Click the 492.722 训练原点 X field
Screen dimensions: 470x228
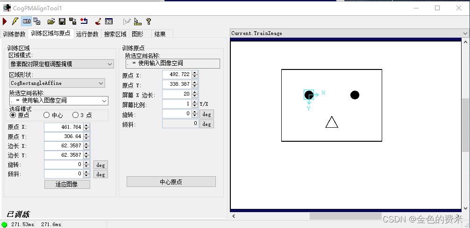(x=177, y=75)
